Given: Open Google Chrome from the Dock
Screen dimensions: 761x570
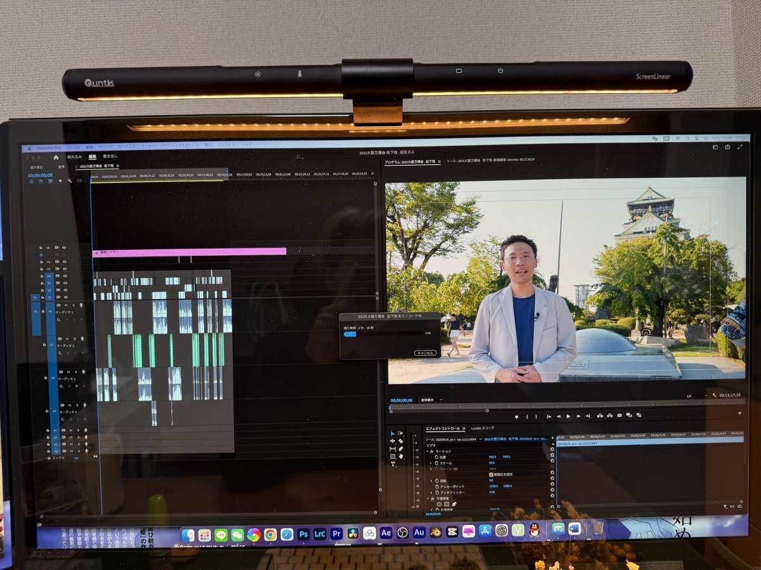Looking at the screenshot, I should click(x=271, y=535).
